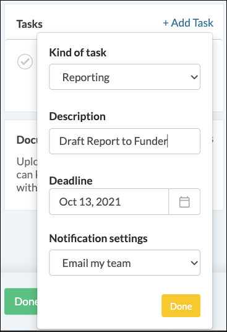The width and height of the screenshot is (227, 332).
Task: Click the chevron arrow on Email my team selector
Action: [194, 263]
